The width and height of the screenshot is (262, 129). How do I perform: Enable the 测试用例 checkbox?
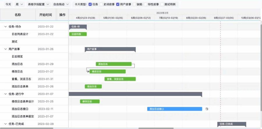tap(162, 4)
